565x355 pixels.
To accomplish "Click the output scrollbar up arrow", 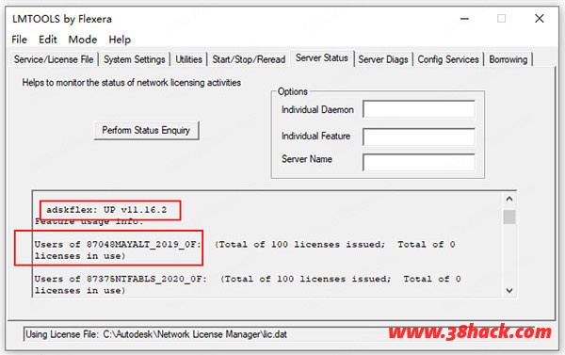I will (x=509, y=199).
